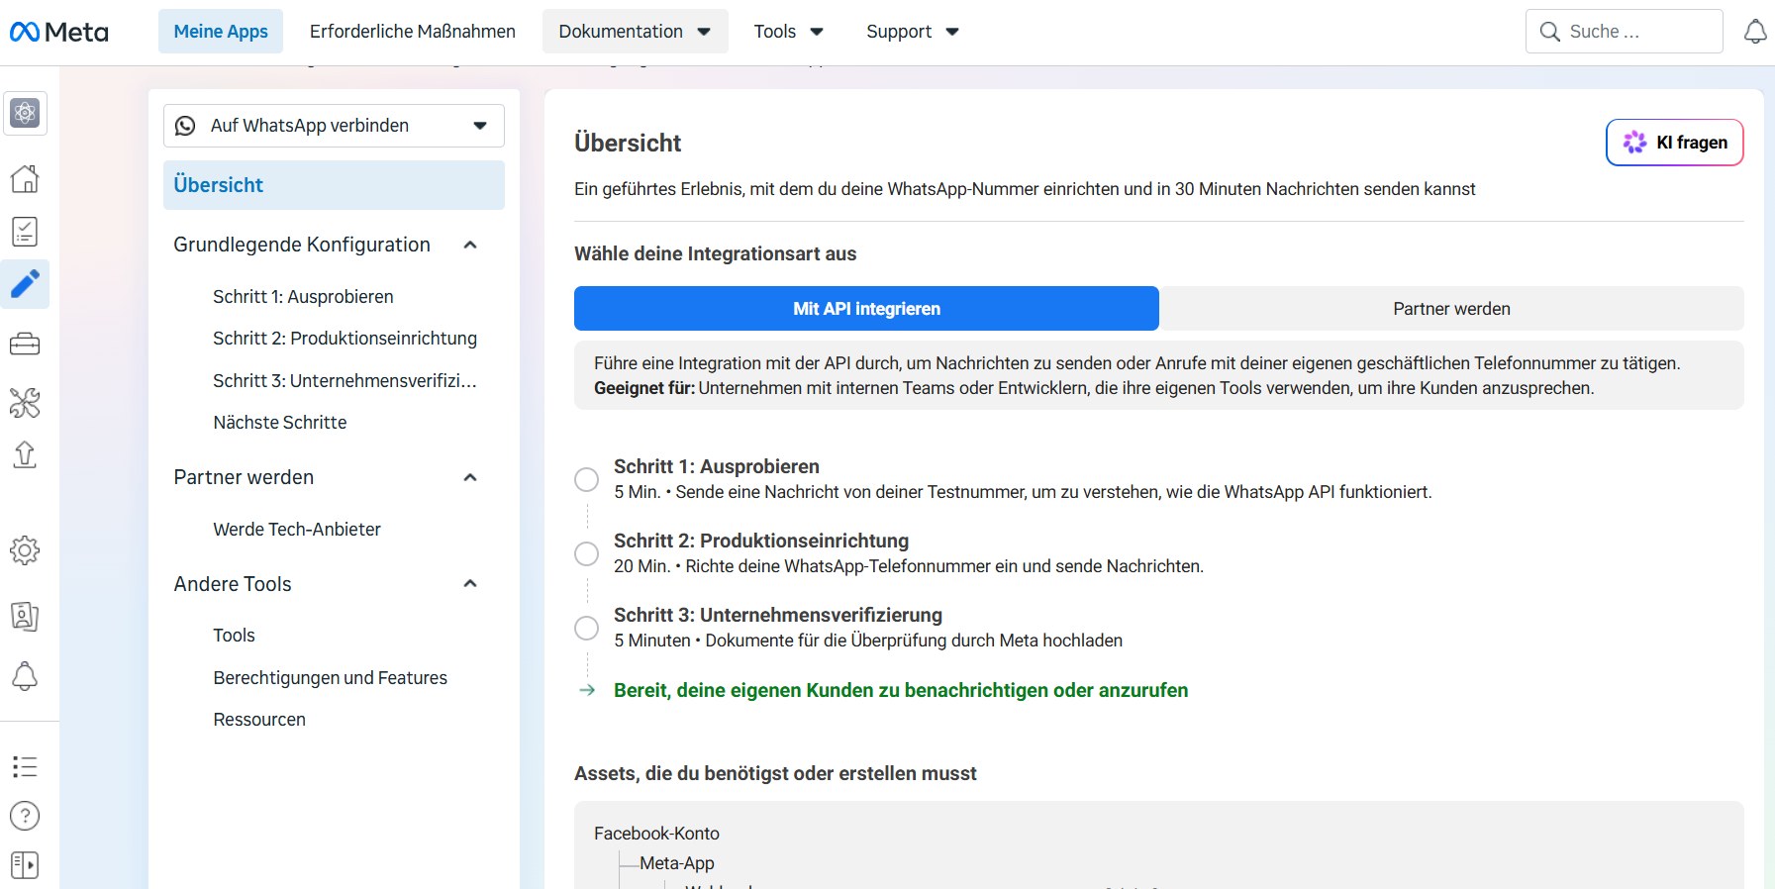The width and height of the screenshot is (1775, 889).
Task: Open the sidebar bell alerts icon
Action: 25,677
